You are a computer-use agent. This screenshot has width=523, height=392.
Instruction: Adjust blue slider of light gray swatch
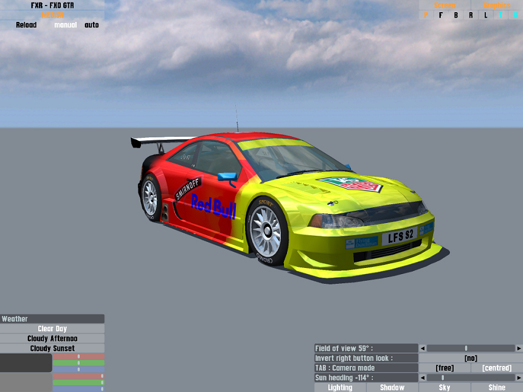pos(78,389)
